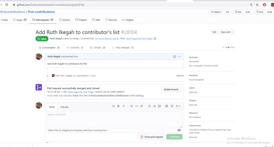Open the first-contributions repository link
This screenshot has width=274, height=147.
pyautogui.click(x=41, y=12)
